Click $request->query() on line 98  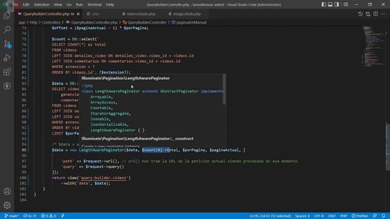click(x=105, y=167)
